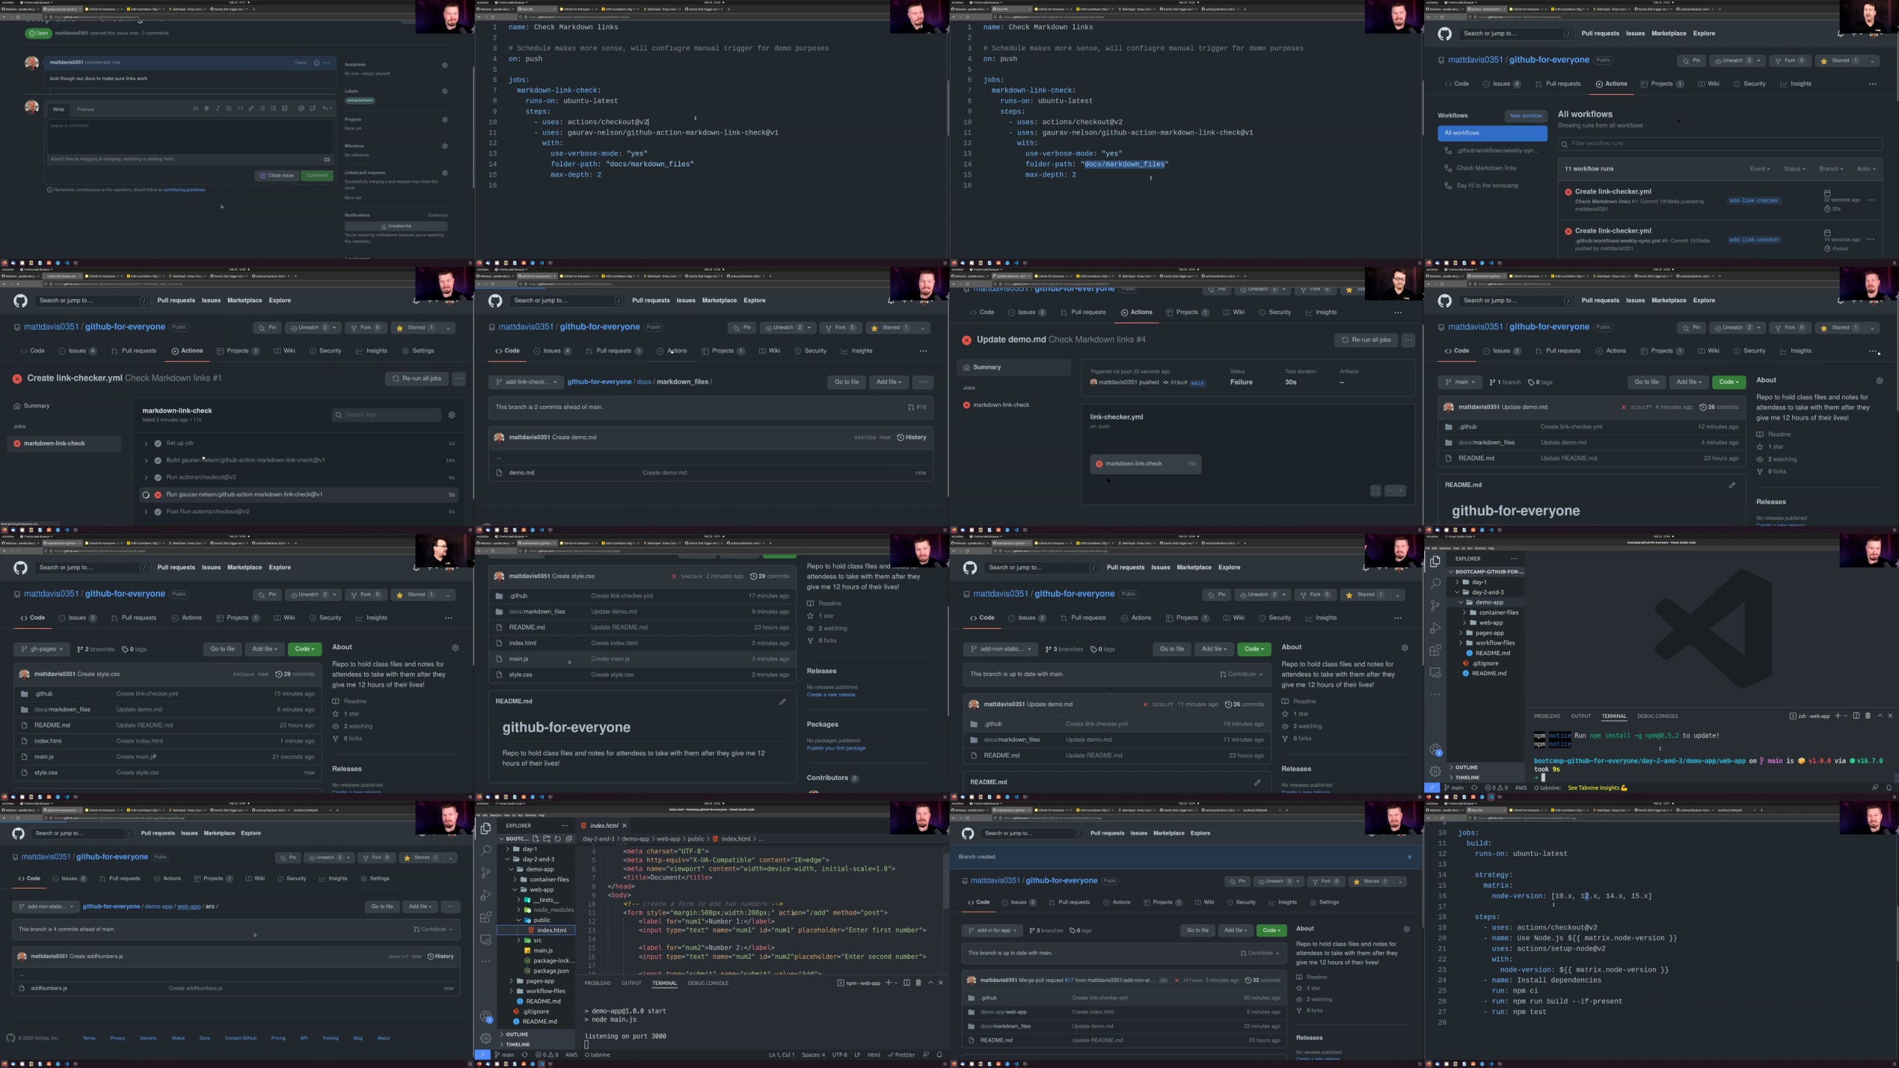Open package.json in the VS Code explorer
Screen dimensions: 1899x1068
pos(551,971)
